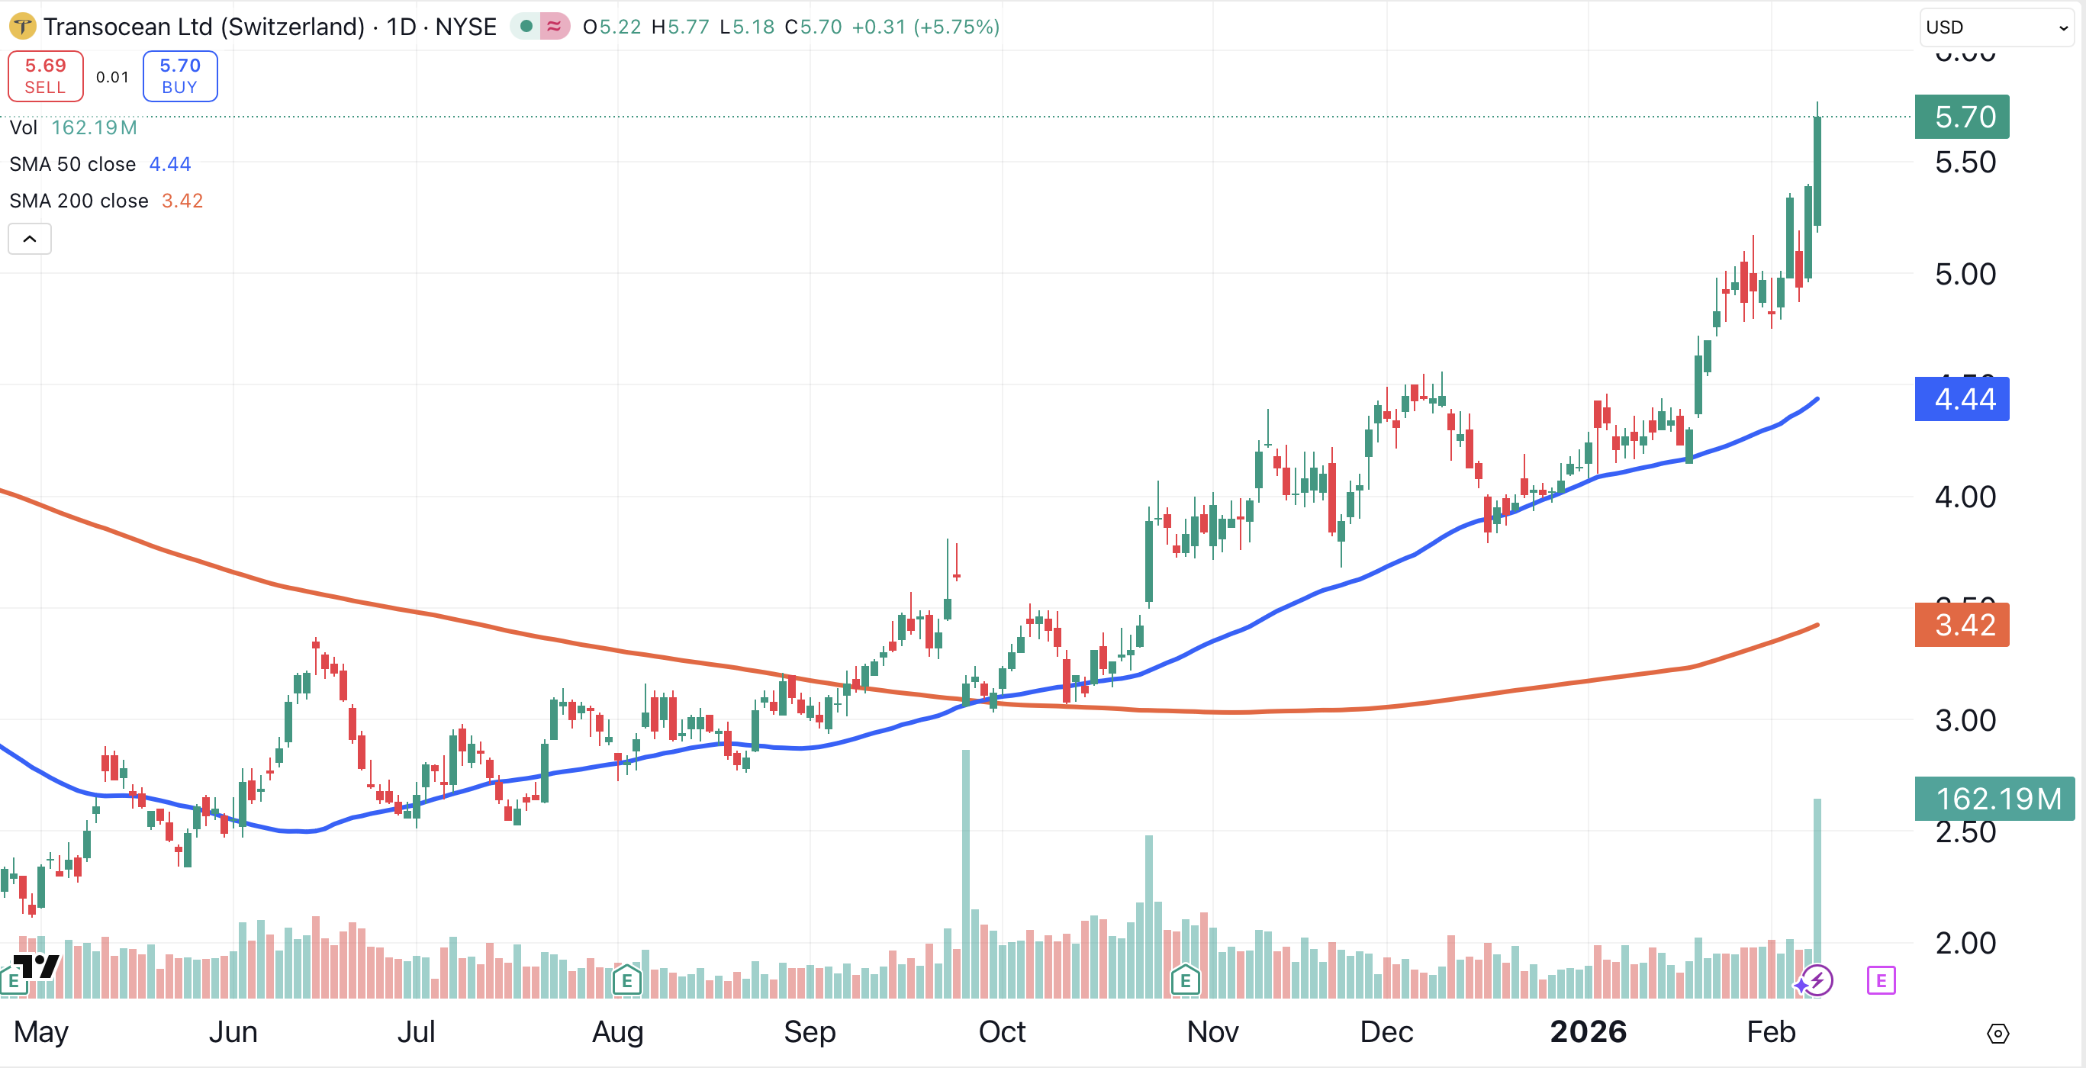Click the green market status dot
Screen dimensions: 2086x1068
click(526, 27)
